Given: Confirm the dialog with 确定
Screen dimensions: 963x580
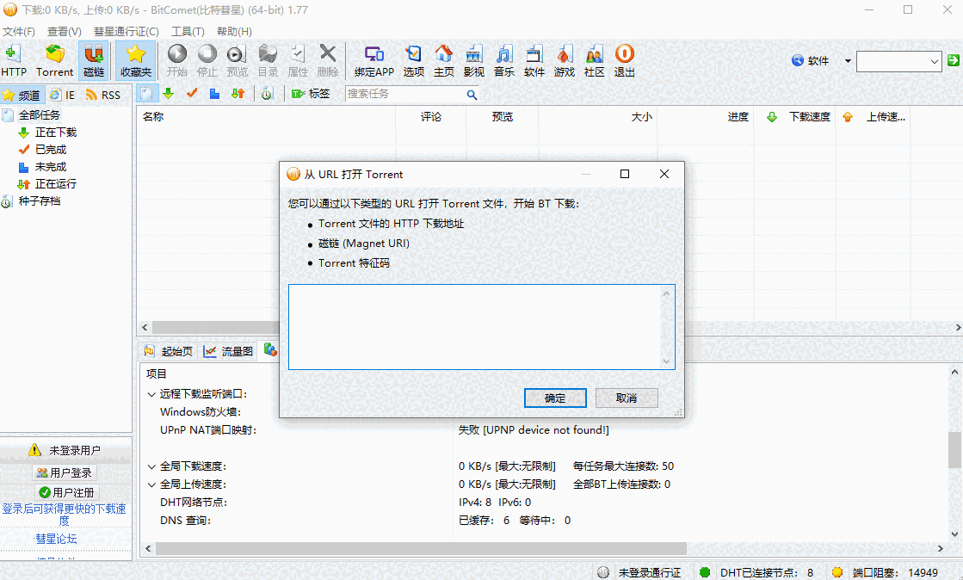Looking at the screenshot, I should click(x=555, y=398).
